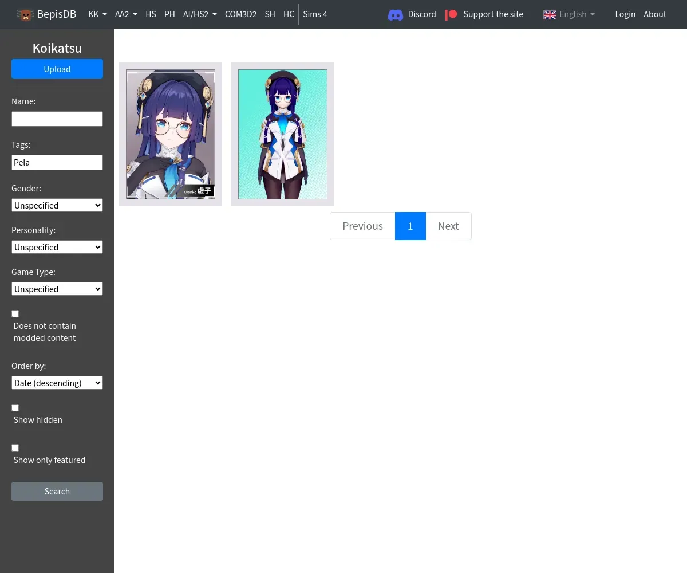Click the Discord text link
The image size is (687, 573).
pyautogui.click(x=422, y=14)
